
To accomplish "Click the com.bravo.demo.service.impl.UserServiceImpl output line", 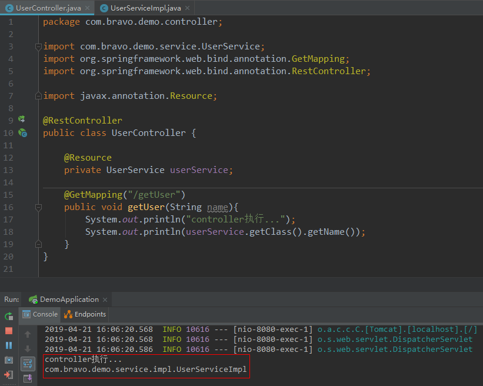I will [146, 369].
